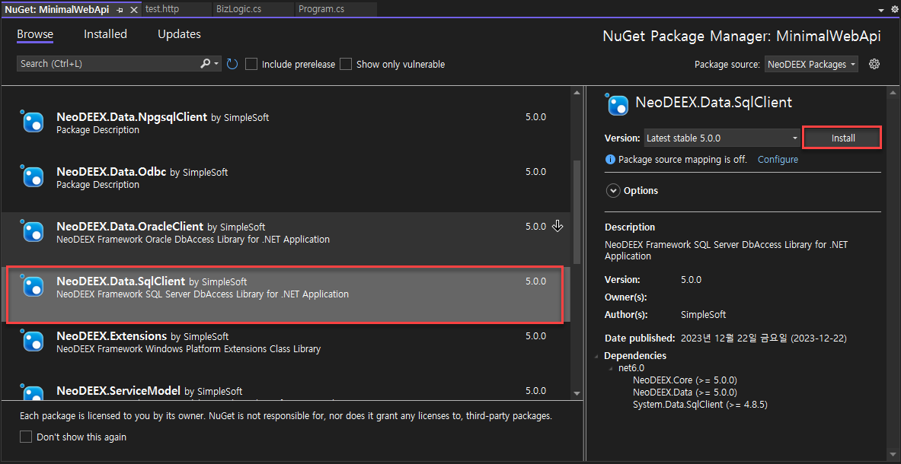
Task: Click System.Data.SqlClient (>= 4.8.5) dependency
Action: tap(701, 405)
